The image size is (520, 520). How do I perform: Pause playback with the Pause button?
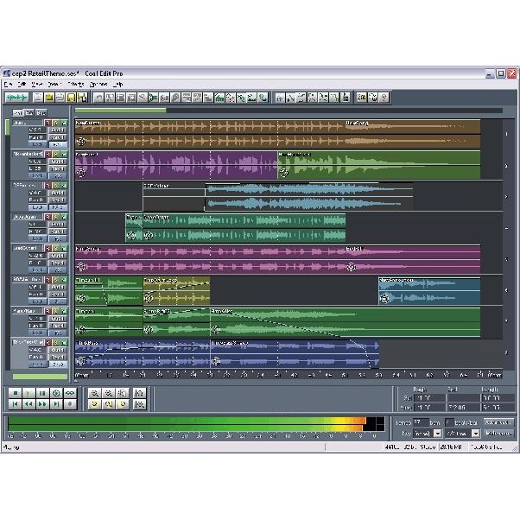click(41, 393)
